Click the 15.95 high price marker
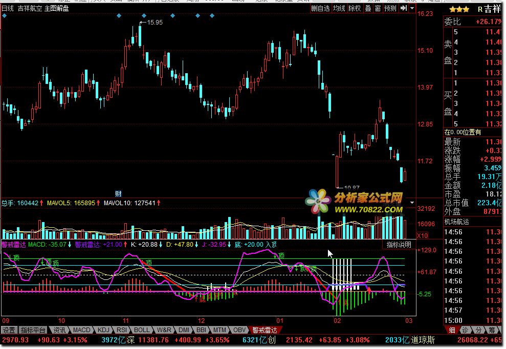 tap(155, 23)
